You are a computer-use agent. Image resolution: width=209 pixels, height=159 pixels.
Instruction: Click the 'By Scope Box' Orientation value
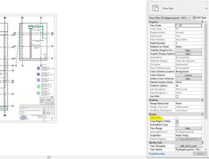[183, 57]
